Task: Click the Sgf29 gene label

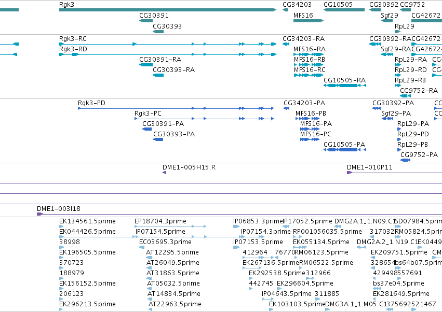Action: (x=390, y=15)
